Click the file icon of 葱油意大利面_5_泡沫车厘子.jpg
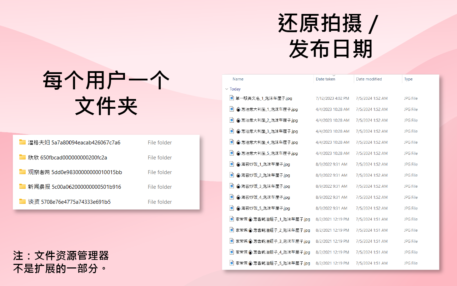Image resolution: width=457 pixels, height=286 pixels. tap(231, 153)
